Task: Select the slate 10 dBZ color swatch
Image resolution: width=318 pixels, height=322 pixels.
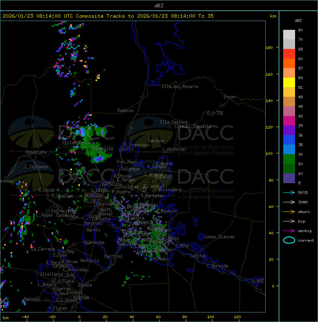Action: click(289, 178)
